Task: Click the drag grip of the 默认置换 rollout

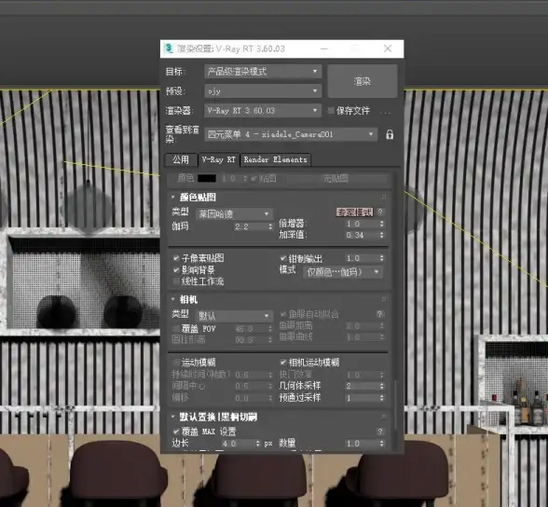Action: click(x=384, y=417)
